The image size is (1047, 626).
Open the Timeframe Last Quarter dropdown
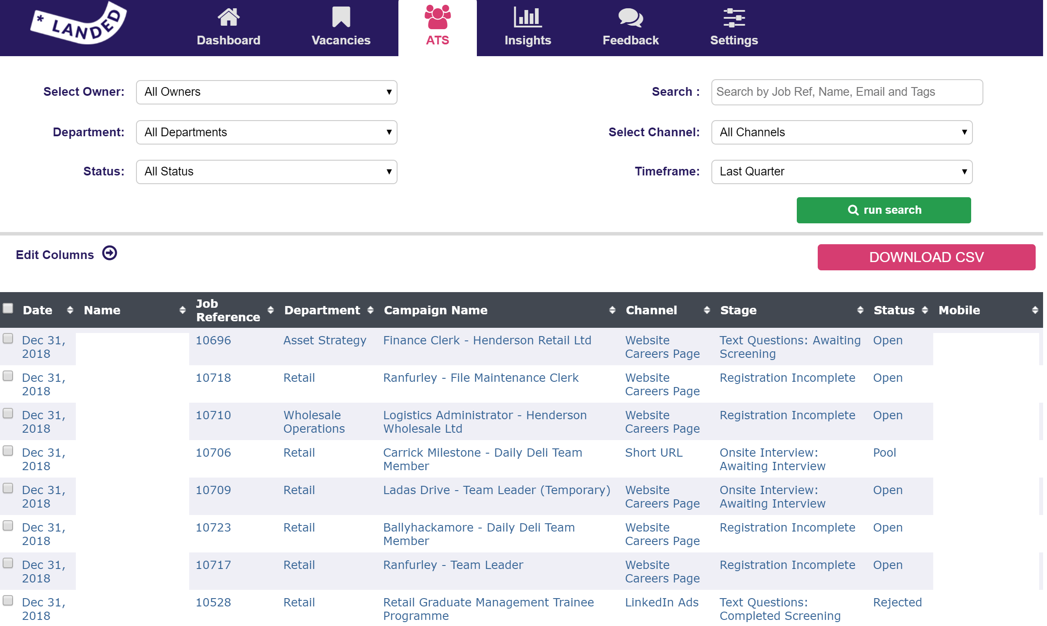[x=842, y=172]
